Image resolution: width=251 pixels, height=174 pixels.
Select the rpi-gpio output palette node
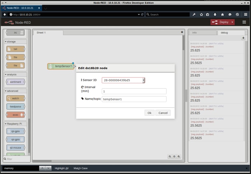pos(15,139)
